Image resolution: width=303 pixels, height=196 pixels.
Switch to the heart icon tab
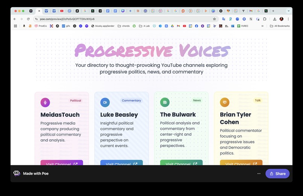(229, 11)
